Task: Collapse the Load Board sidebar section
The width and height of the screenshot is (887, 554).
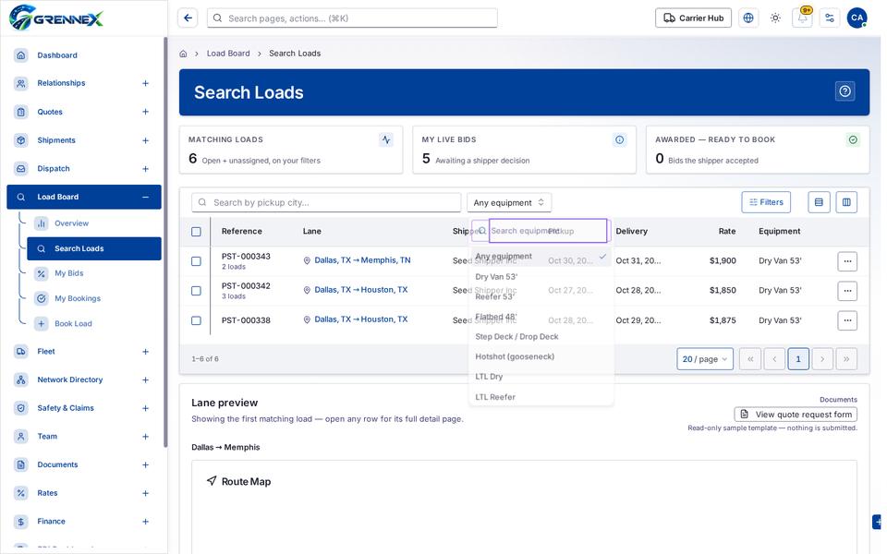Action: pos(145,197)
